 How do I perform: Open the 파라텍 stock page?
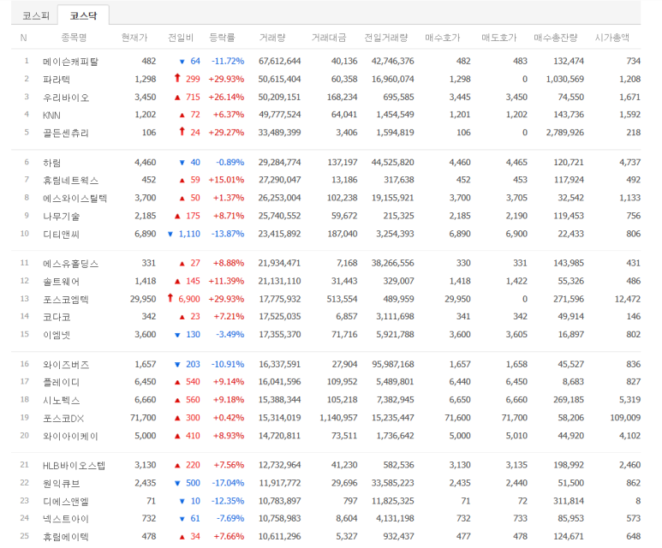click(57, 80)
